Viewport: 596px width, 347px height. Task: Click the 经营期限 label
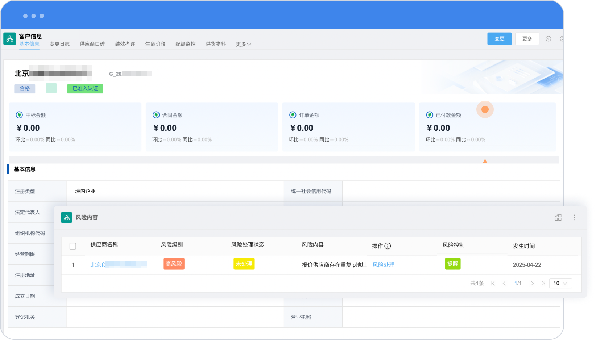(x=25, y=254)
